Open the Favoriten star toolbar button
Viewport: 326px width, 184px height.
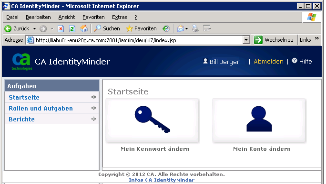(x=141, y=28)
